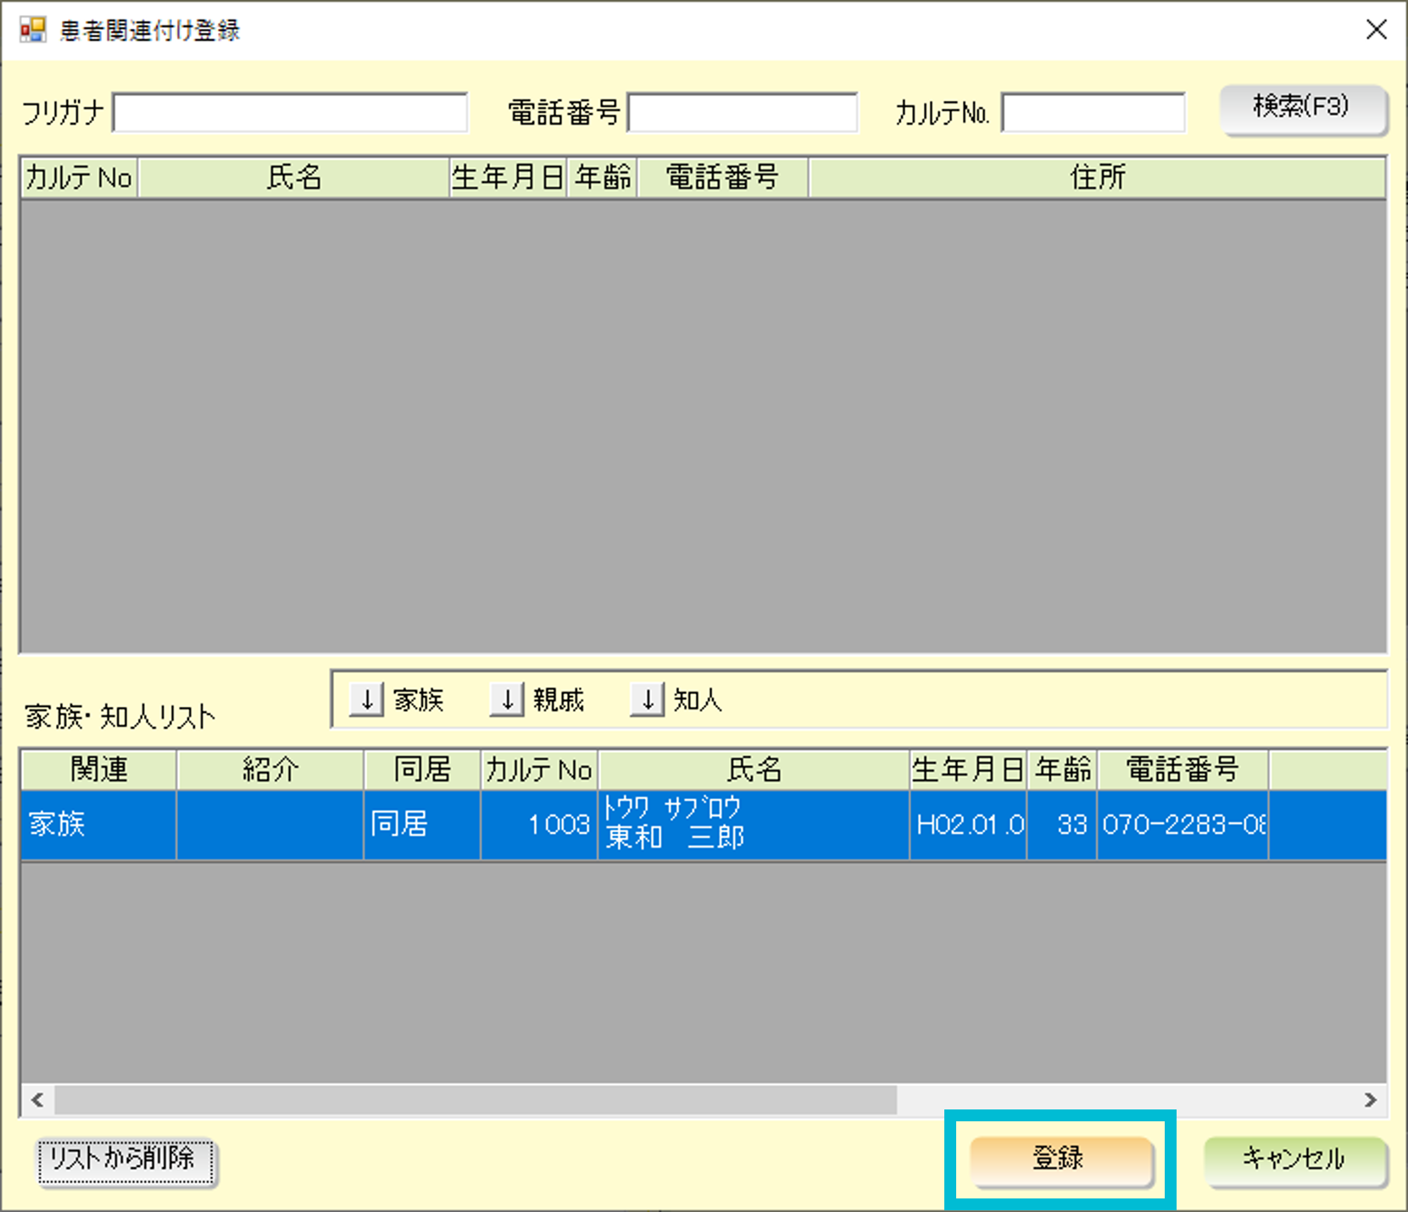Click the down-arrow button next to 家族
1408x1212 pixels.
click(x=366, y=700)
